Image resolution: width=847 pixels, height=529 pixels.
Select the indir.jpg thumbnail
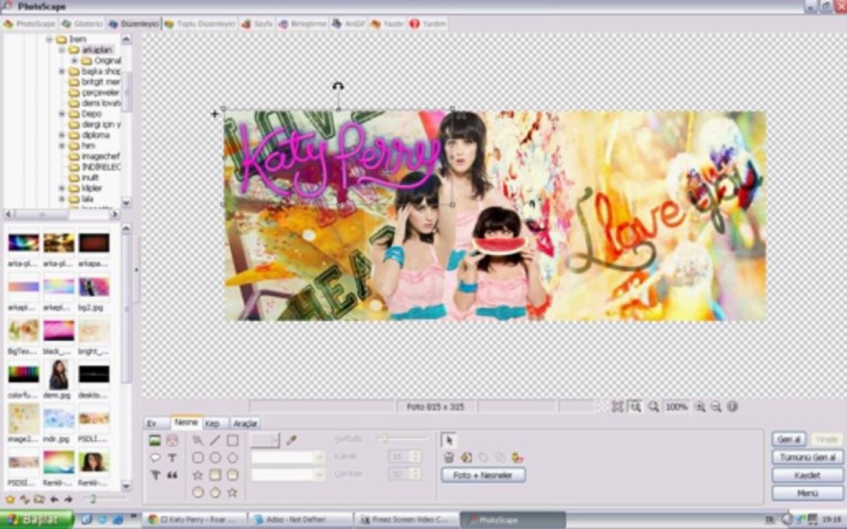59,419
